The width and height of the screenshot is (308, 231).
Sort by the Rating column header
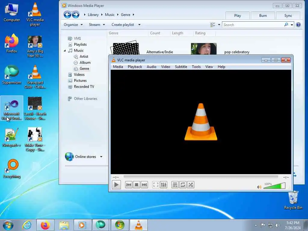[x=200, y=33]
